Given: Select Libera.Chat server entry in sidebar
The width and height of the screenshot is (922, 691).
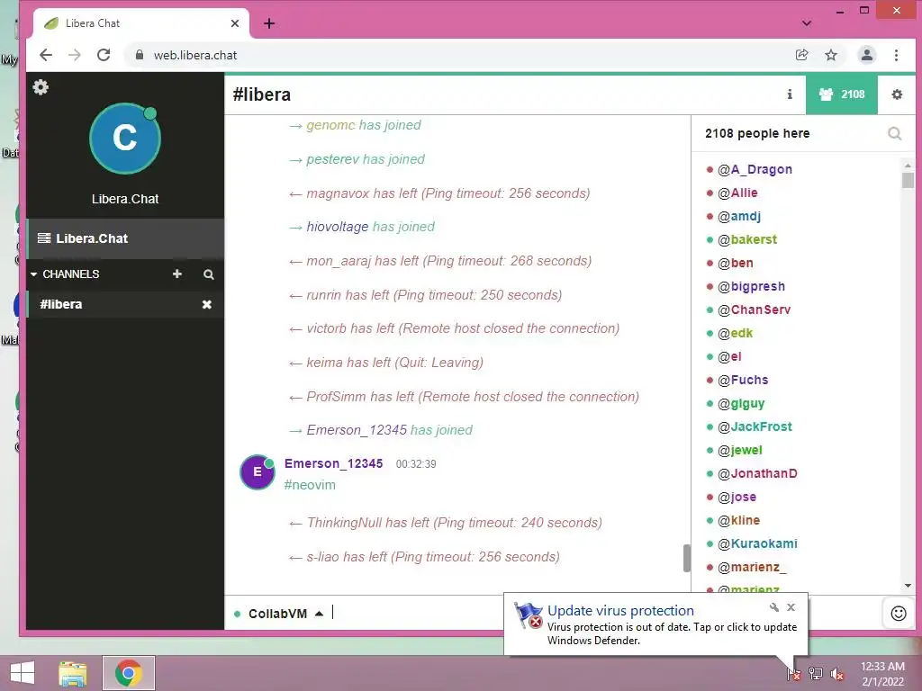Looking at the screenshot, I should (x=125, y=238).
